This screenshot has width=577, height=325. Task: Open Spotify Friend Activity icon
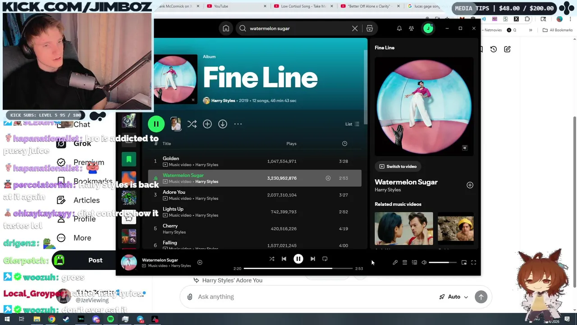coord(411,28)
